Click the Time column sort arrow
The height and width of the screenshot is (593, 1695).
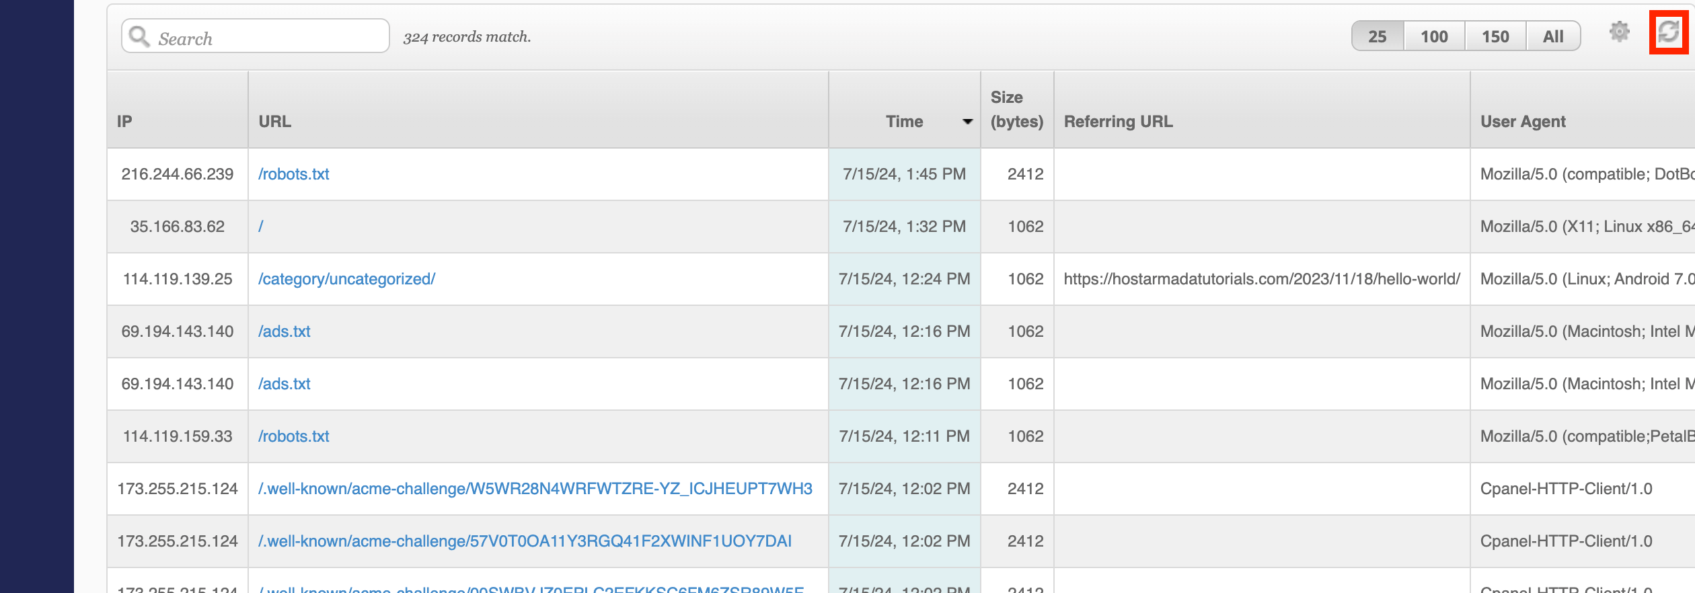click(967, 122)
